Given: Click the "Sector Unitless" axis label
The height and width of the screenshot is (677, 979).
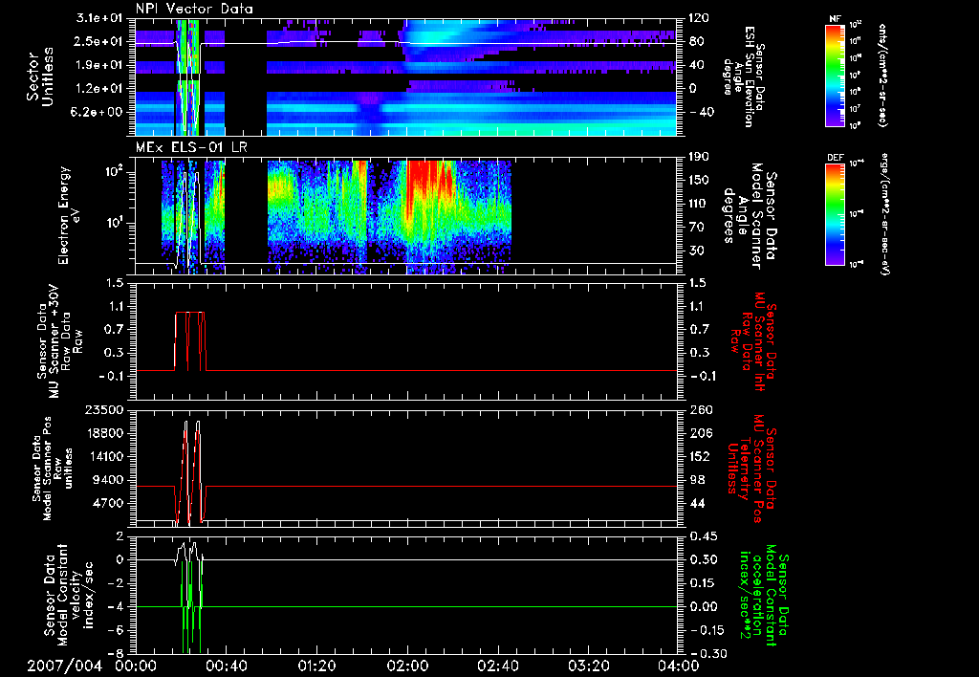Looking at the screenshot, I should [39, 76].
